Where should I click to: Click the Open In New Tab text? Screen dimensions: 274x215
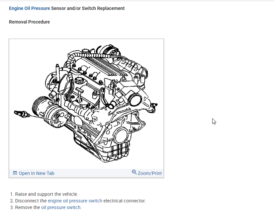pyautogui.click(x=37, y=173)
